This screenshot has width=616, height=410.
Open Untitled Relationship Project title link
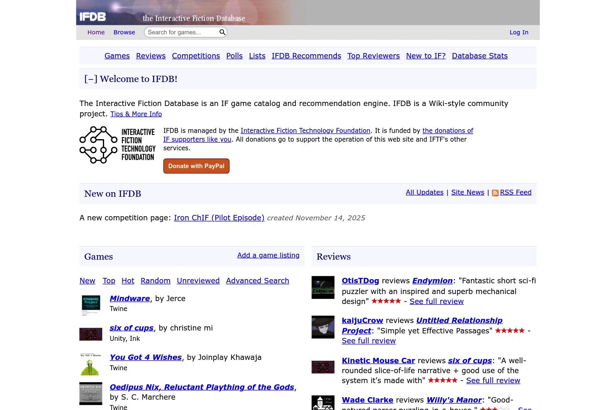(x=422, y=326)
